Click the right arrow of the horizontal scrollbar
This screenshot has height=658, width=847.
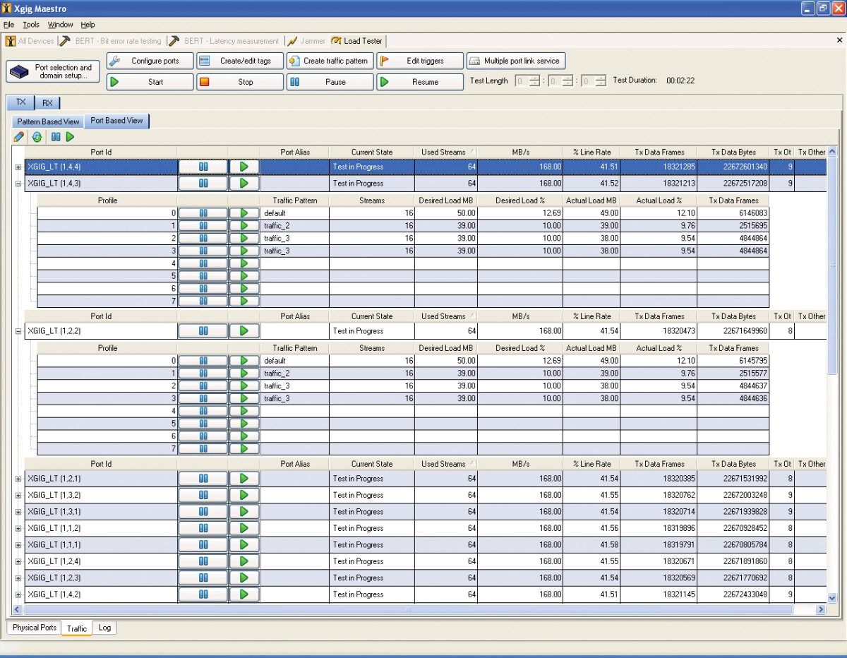821,609
